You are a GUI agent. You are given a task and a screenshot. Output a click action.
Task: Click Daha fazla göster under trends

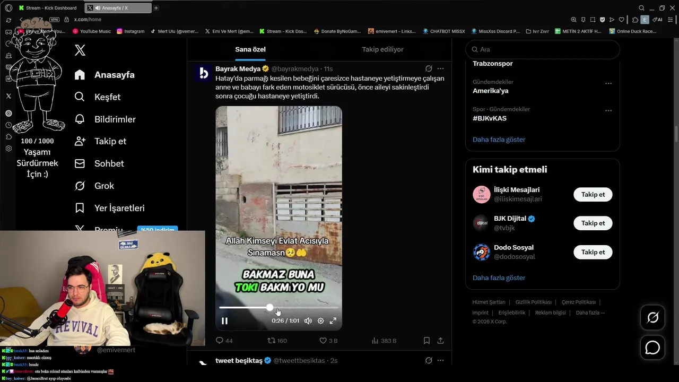point(499,140)
